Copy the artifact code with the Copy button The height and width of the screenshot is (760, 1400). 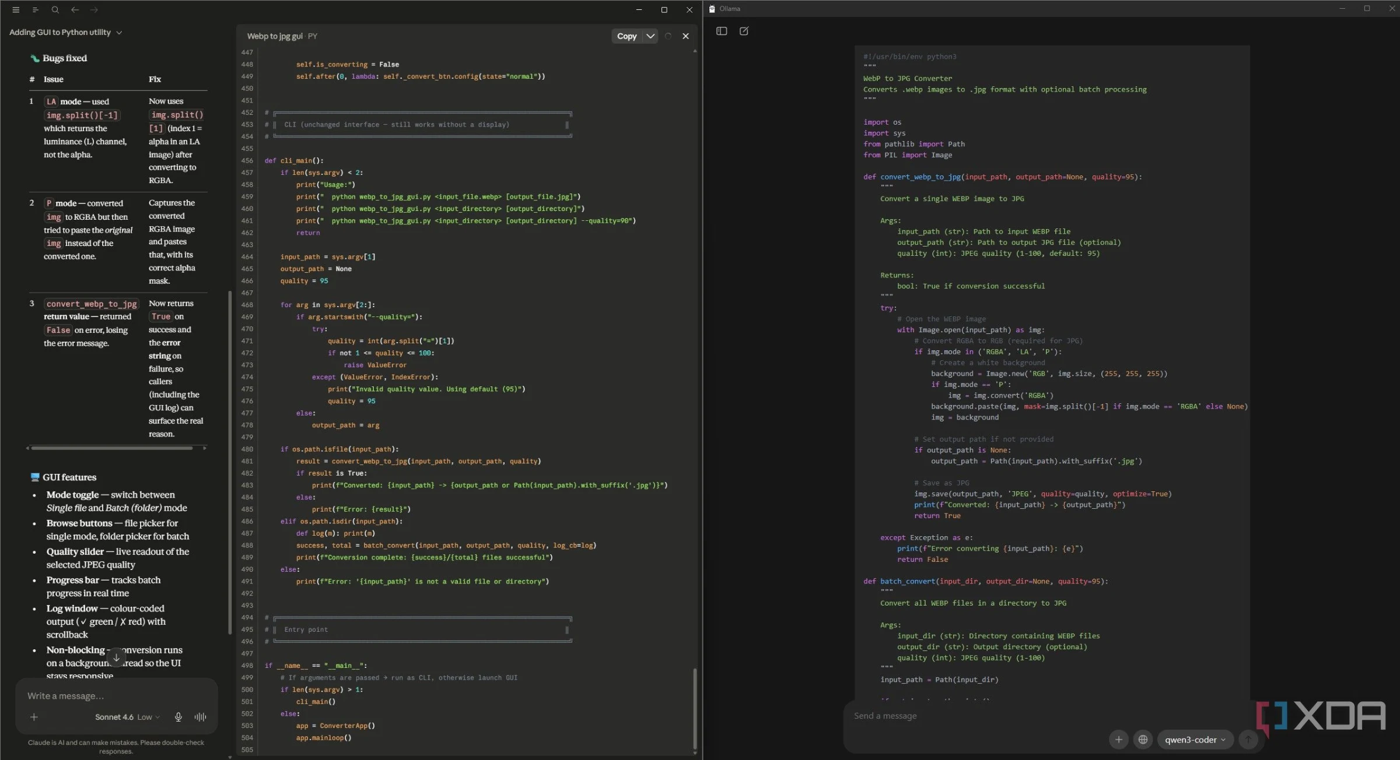pyautogui.click(x=626, y=36)
